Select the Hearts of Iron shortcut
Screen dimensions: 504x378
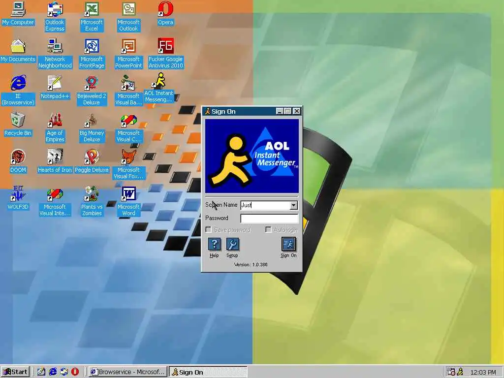click(x=55, y=161)
